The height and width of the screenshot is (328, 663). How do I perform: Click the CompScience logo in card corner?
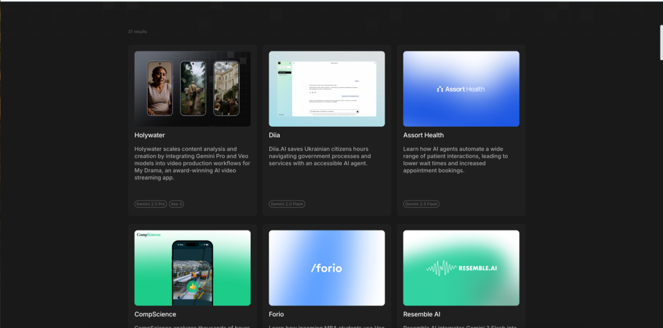pos(148,235)
